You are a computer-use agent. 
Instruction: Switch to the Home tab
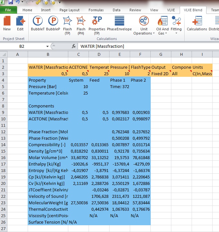(x=27, y=10)
